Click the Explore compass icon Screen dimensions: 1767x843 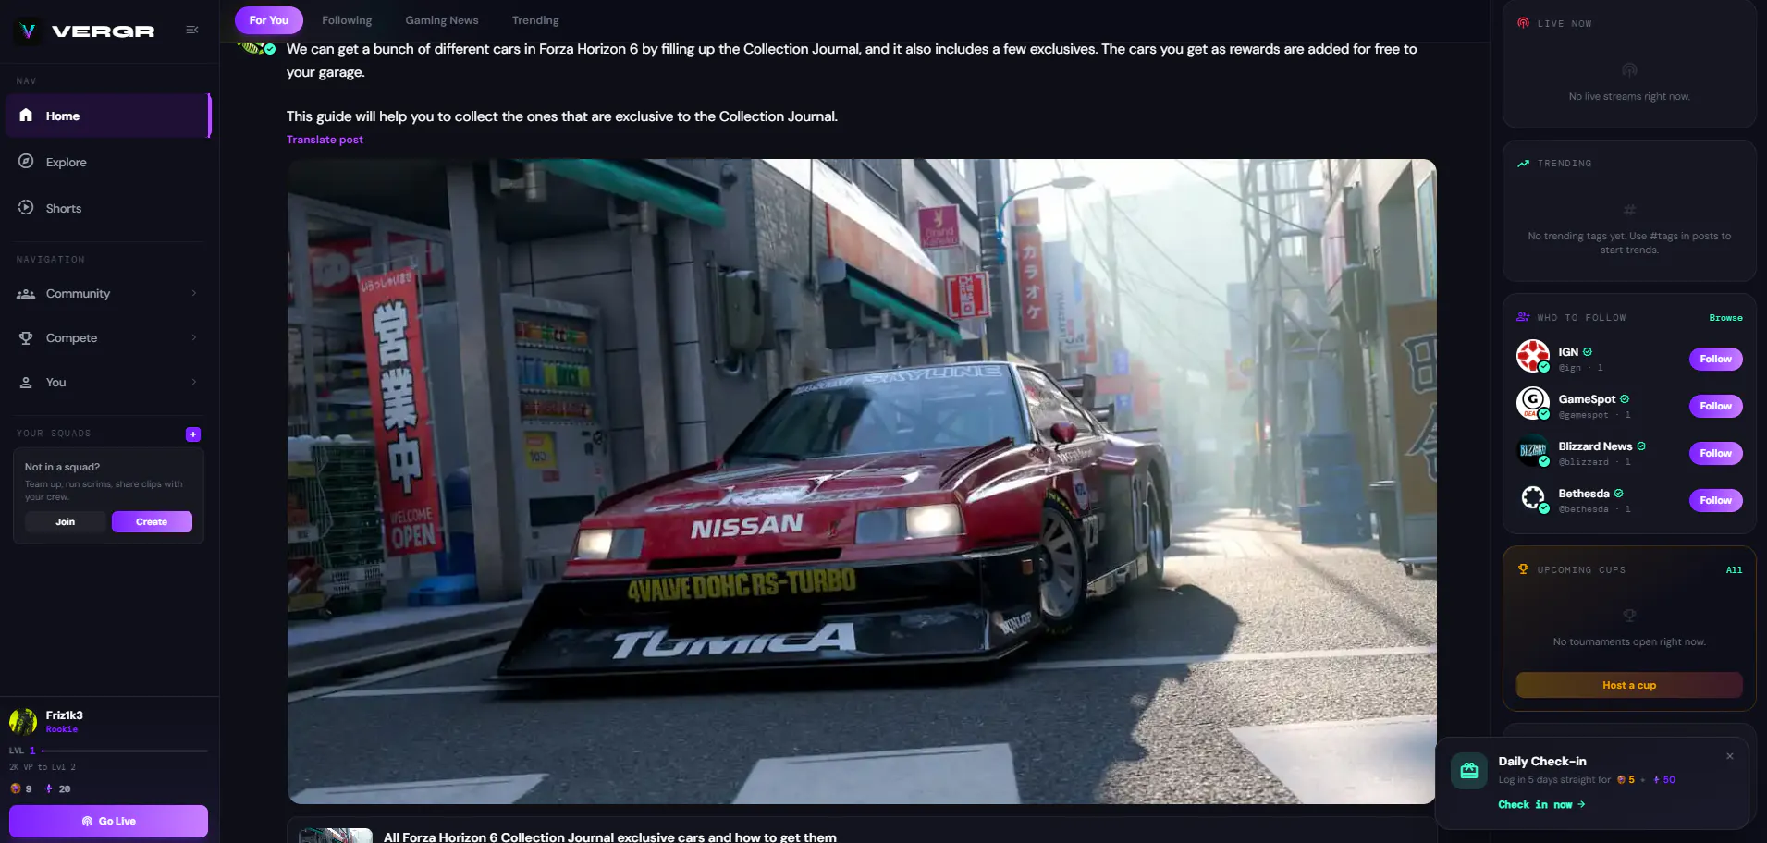(26, 162)
